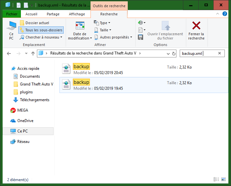This screenshot has height=186, width=231.
Task: Click the OneDrive cloud icon
Action: [13, 121]
